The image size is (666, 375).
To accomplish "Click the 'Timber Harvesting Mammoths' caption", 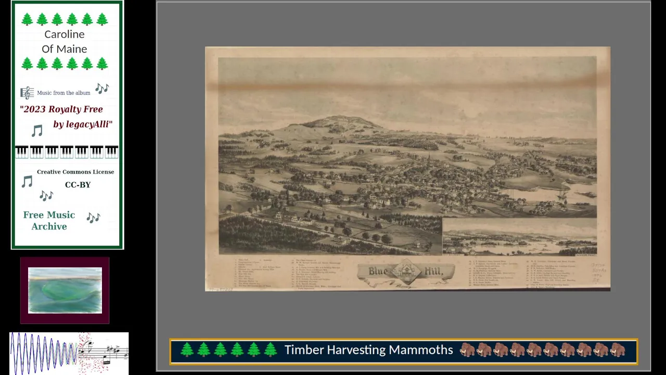I will (368, 350).
